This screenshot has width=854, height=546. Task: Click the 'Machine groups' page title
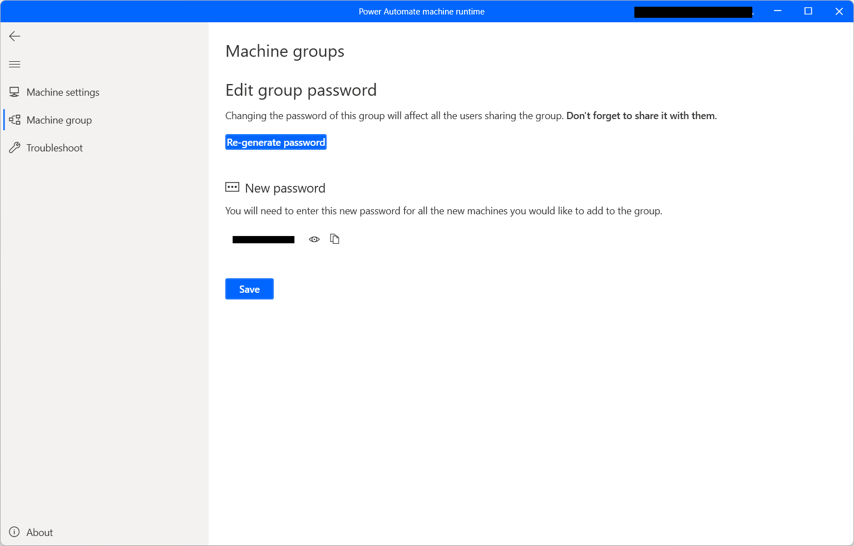coord(285,51)
